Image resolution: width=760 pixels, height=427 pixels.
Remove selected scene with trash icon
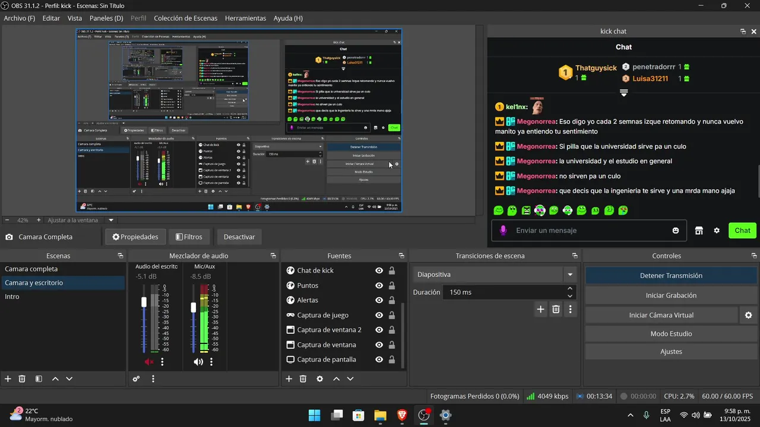[22, 379]
